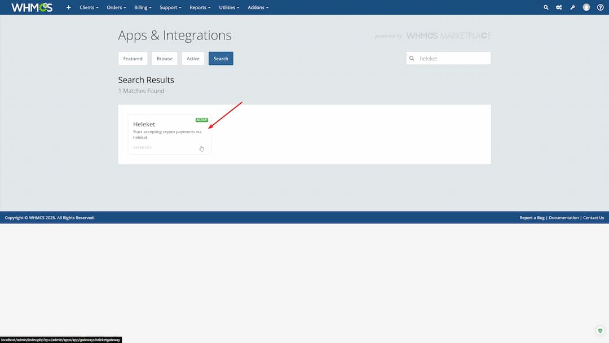Screen dimensions: 609x343
Task: Open the wrench configuration icon
Action: 572,7
